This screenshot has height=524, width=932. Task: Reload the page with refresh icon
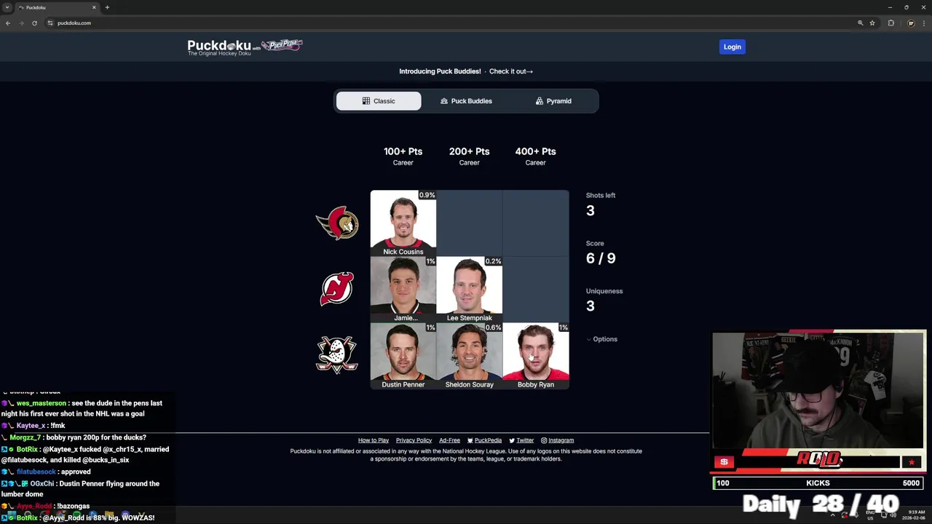[34, 23]
